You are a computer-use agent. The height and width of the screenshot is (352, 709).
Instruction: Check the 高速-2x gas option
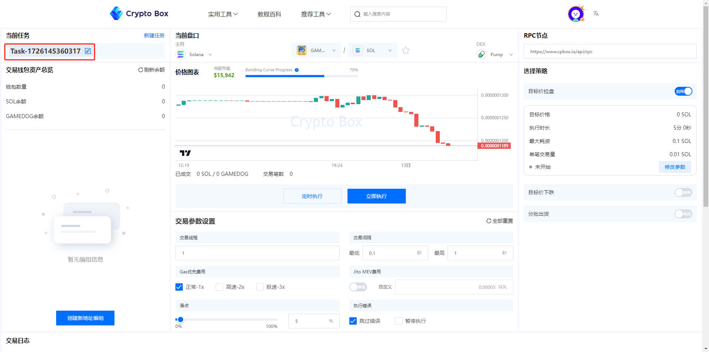[x=219, y=287]
